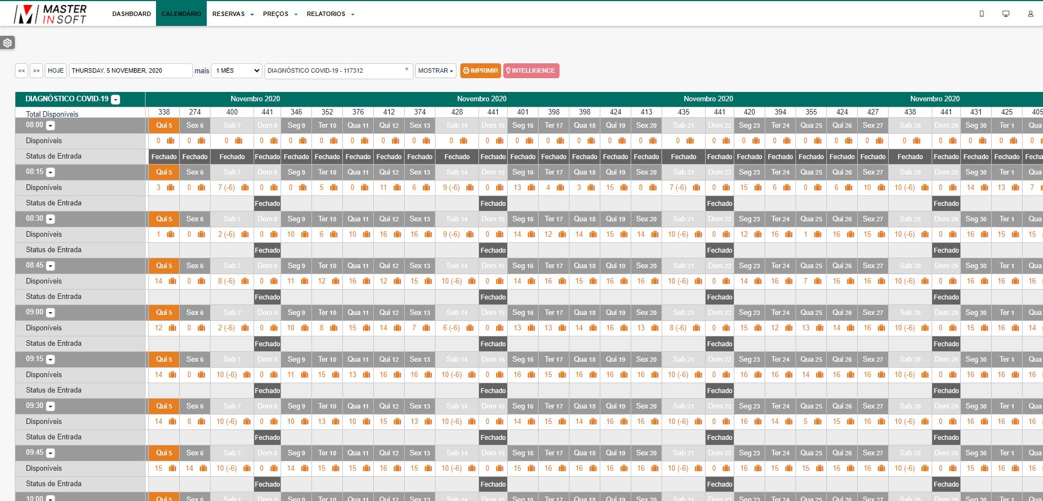1043x501 pixels.
Task: Open the MOSTRAR dropdown button
Action: click(436, 70)
